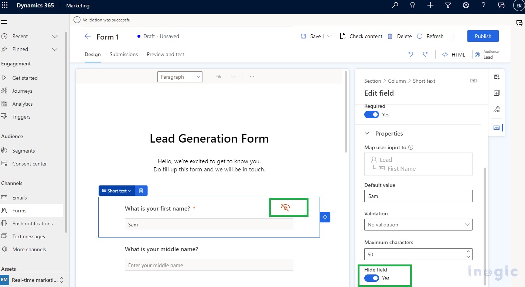Open the command bar overflow vertical ellipsis
Viewport: 525px width, 287px height.
pos(454,37)
